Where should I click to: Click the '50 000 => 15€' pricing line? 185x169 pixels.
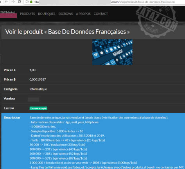57,145
